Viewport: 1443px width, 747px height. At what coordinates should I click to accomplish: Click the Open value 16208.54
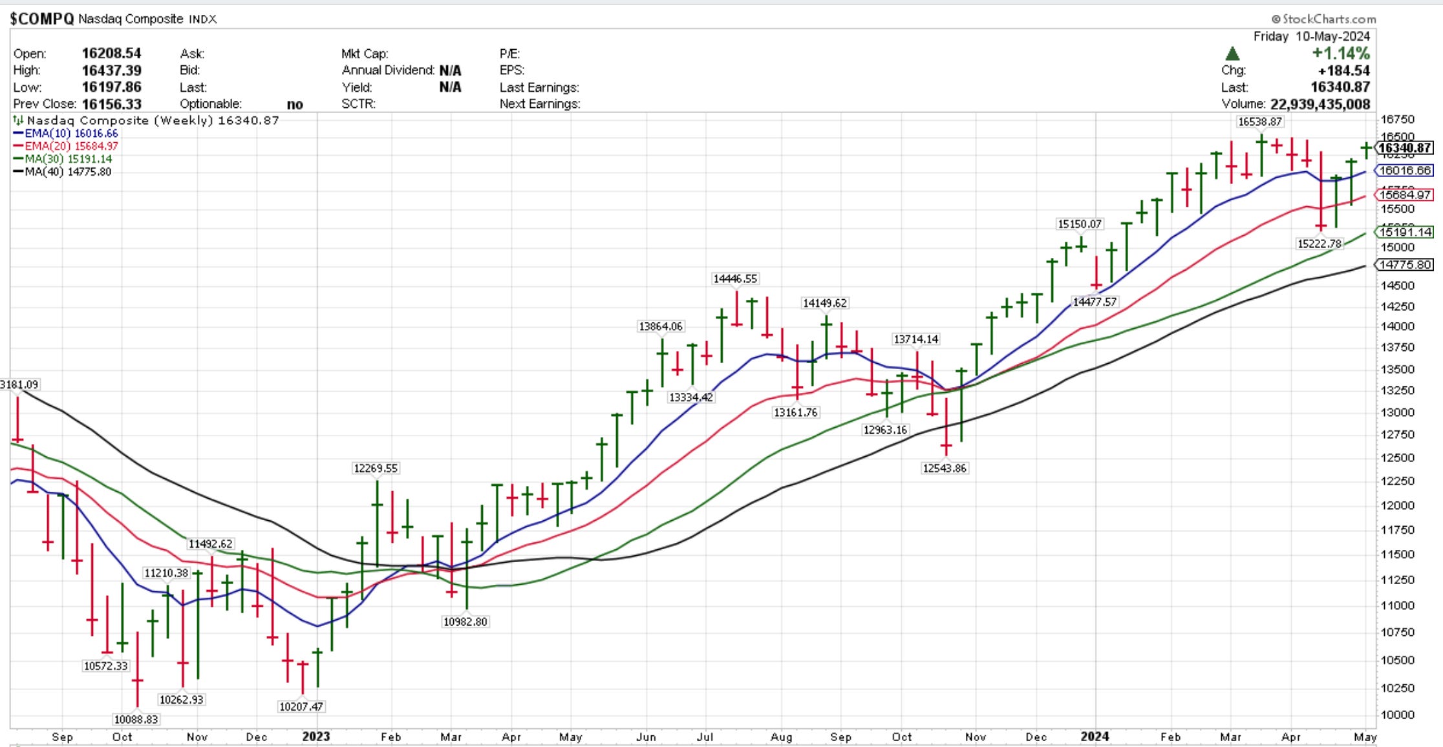pyautogui.click(x=111, y=53)
